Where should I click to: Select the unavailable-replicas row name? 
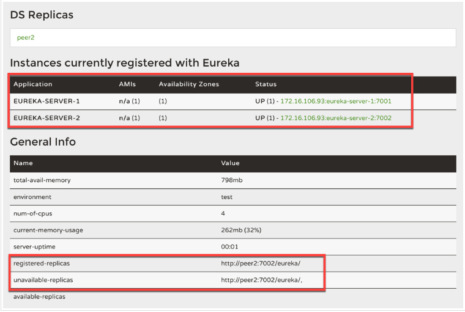click(x=43, y=280)
